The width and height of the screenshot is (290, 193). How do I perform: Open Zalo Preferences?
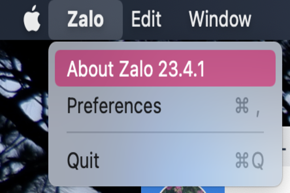point(114,106)
